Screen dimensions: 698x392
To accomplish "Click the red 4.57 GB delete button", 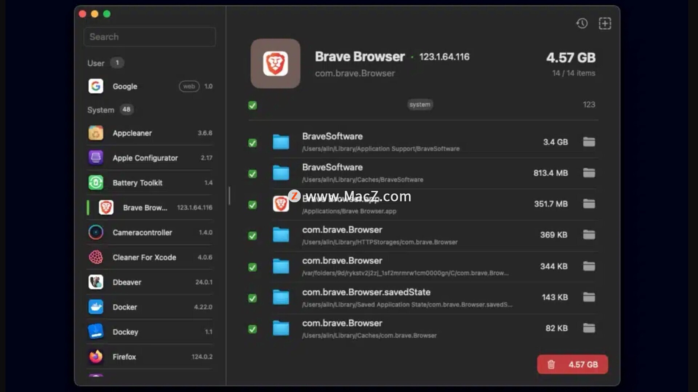I will [x=573, y=364].
